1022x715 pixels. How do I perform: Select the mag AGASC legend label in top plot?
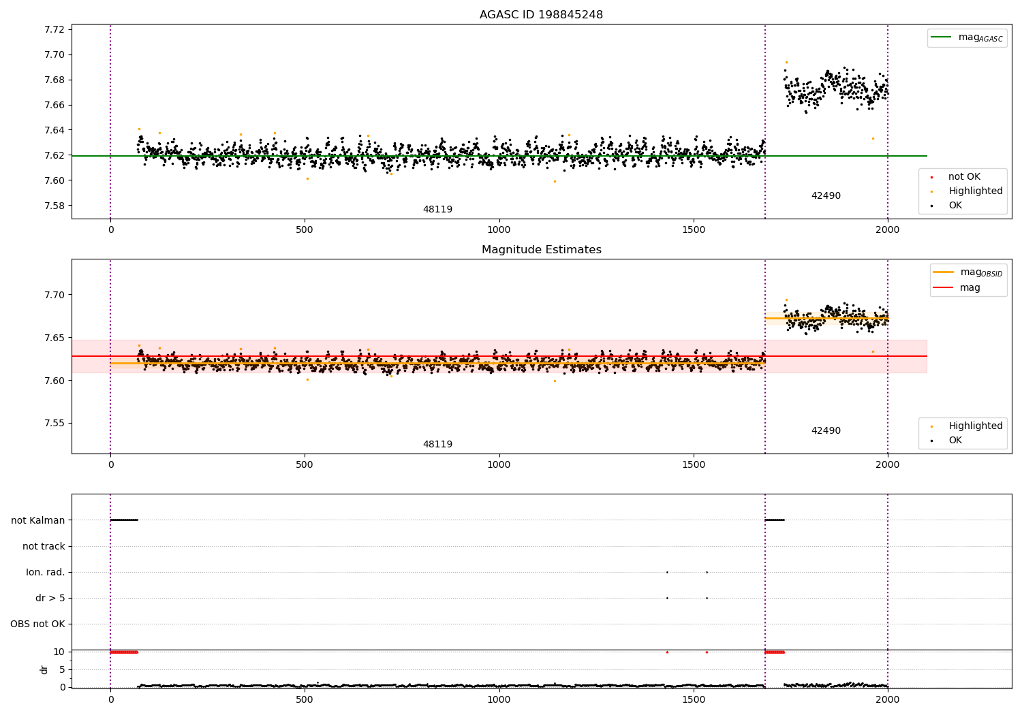(x=980, y=37)
